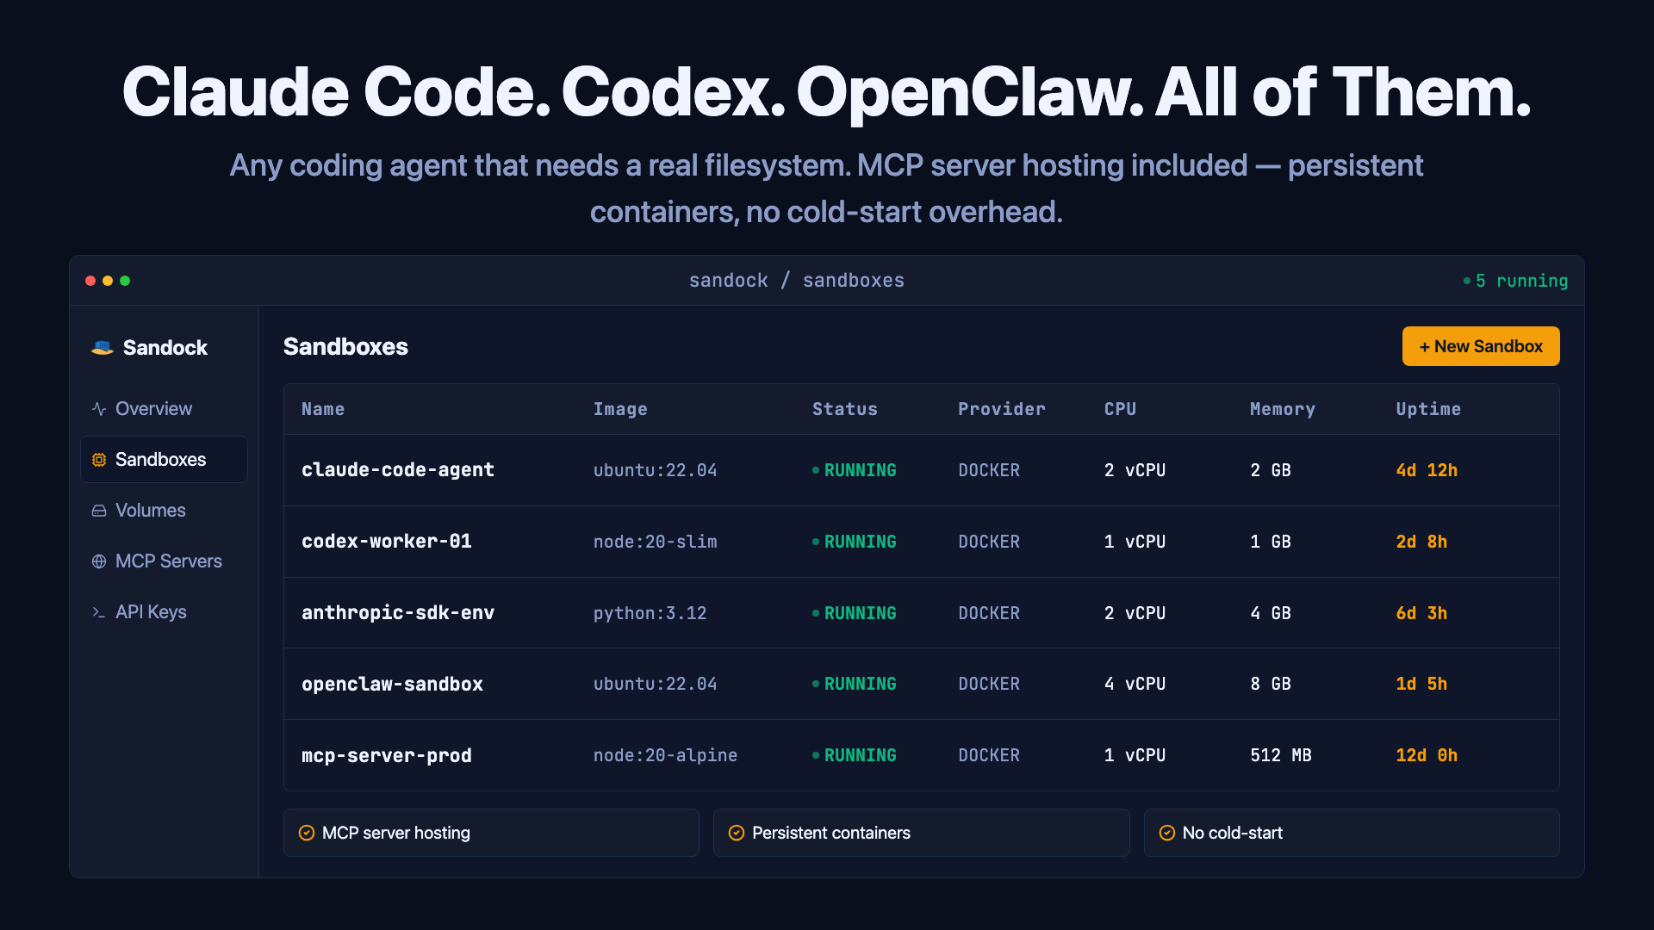Click the RUNNING status of openclaw-sandbox

pos(859,684)
